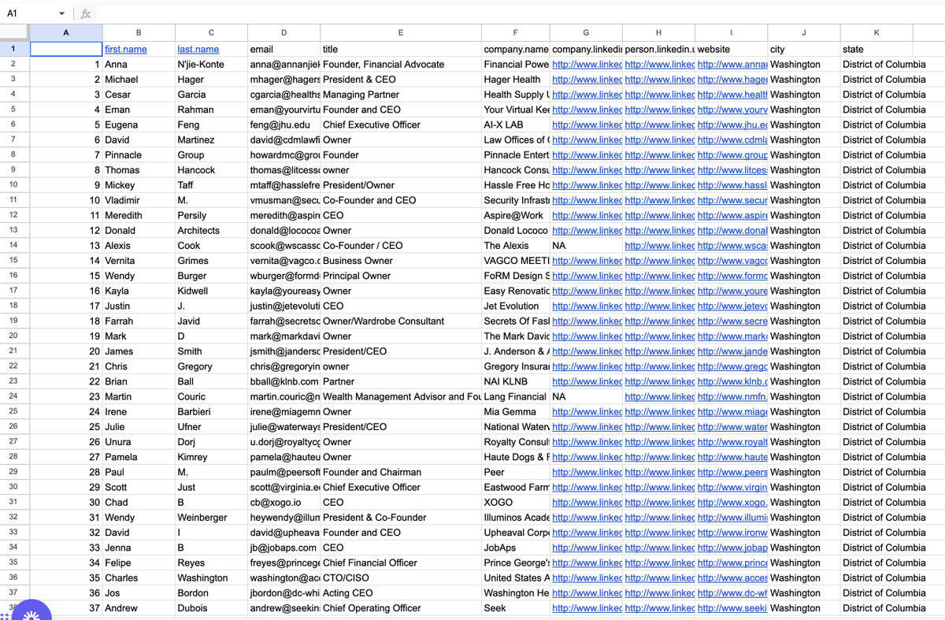This screenshot has width=945, height=620.
Task: Open the last.name header link
Action: click(198, 49)
